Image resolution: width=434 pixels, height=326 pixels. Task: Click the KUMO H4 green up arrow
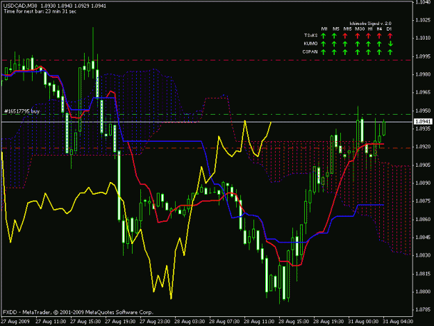click(x=379, y=44)
